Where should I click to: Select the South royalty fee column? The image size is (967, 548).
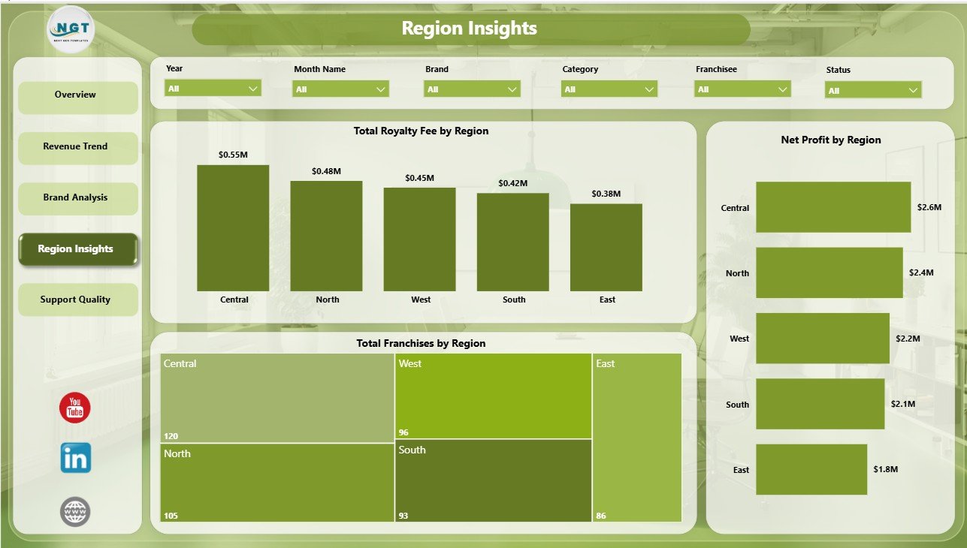point(512,242)
